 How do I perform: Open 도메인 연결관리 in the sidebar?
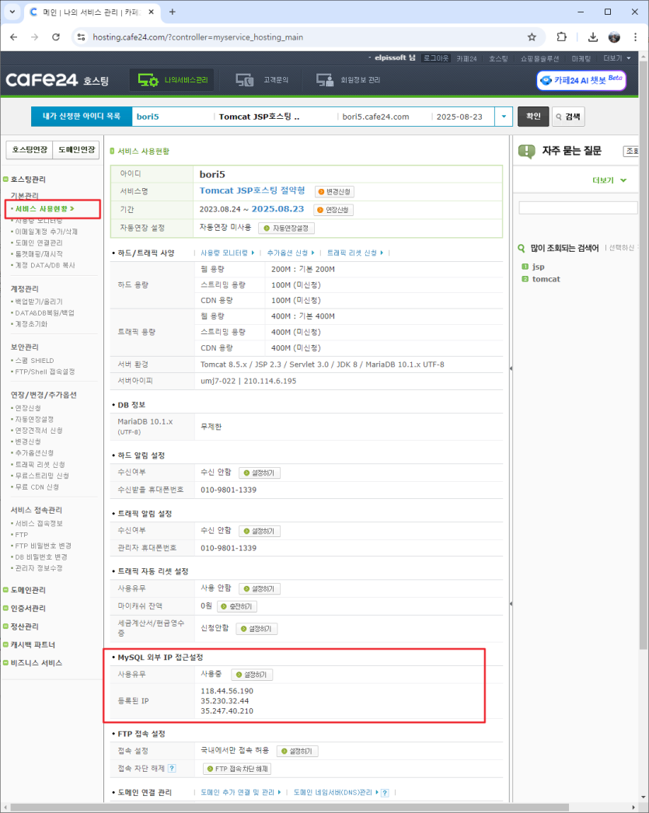(38, 243)
